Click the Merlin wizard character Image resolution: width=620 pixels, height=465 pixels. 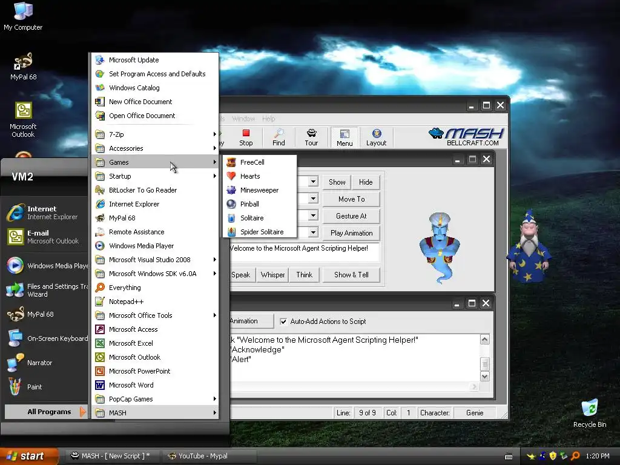click(x=528, y=246)
